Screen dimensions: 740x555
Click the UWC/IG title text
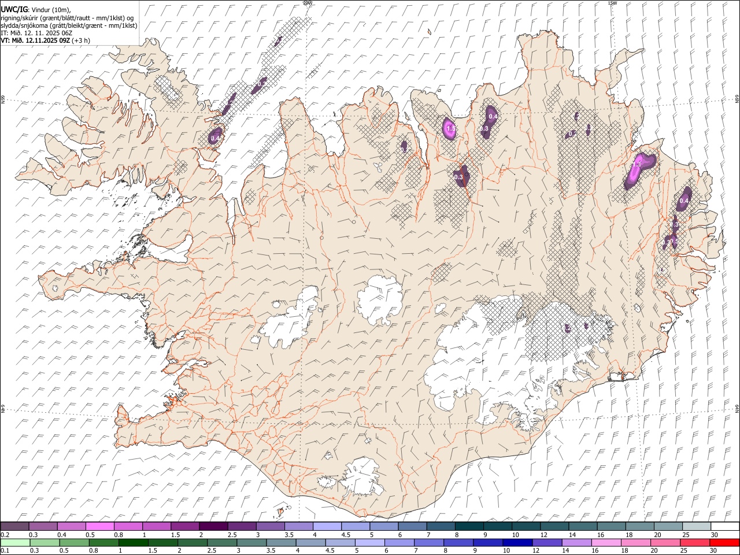tap(14, 10)
